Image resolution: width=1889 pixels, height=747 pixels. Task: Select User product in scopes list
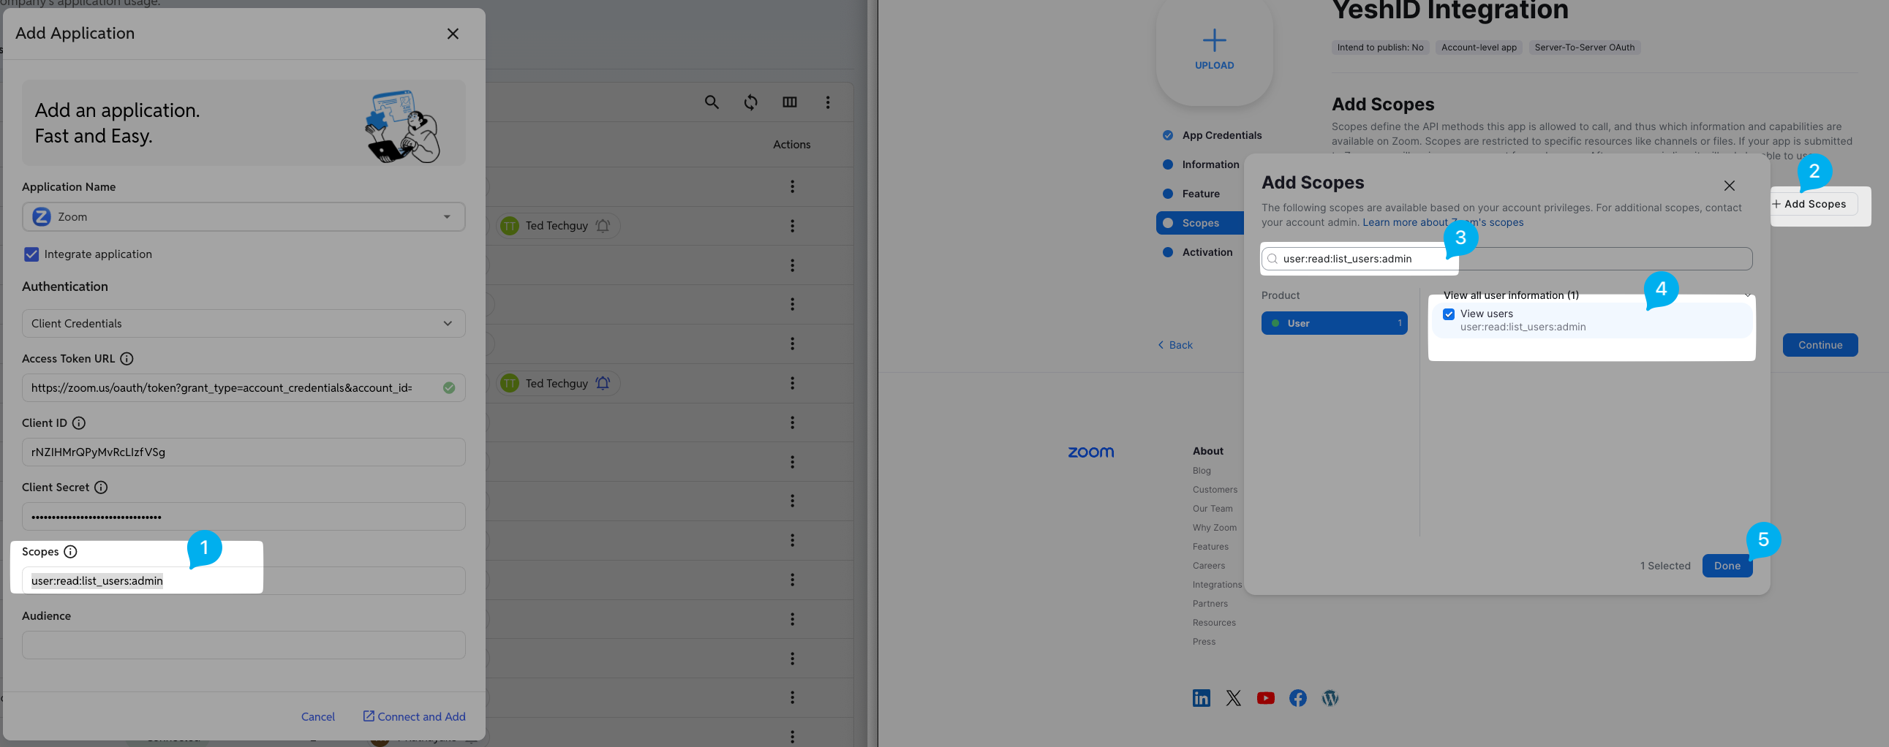(1334, 323)
